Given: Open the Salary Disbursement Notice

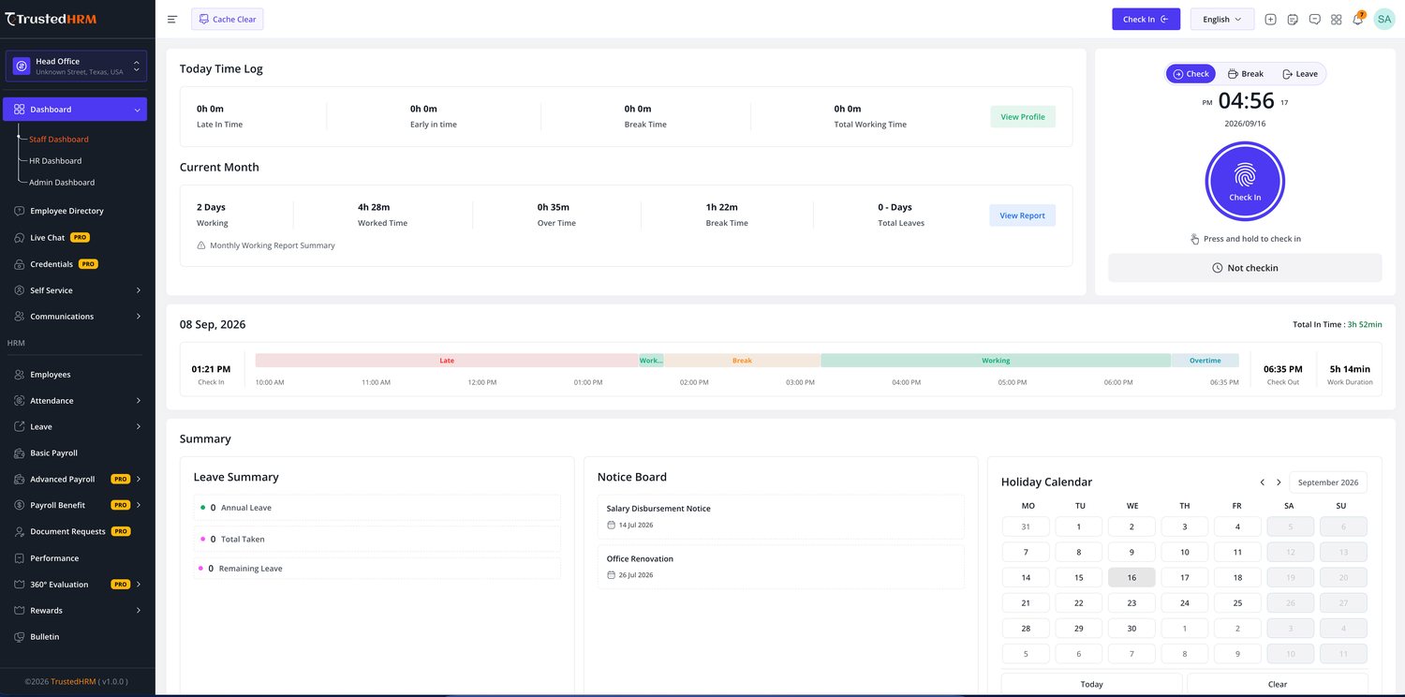Looking at the screenshot, I should click(780, 517).
